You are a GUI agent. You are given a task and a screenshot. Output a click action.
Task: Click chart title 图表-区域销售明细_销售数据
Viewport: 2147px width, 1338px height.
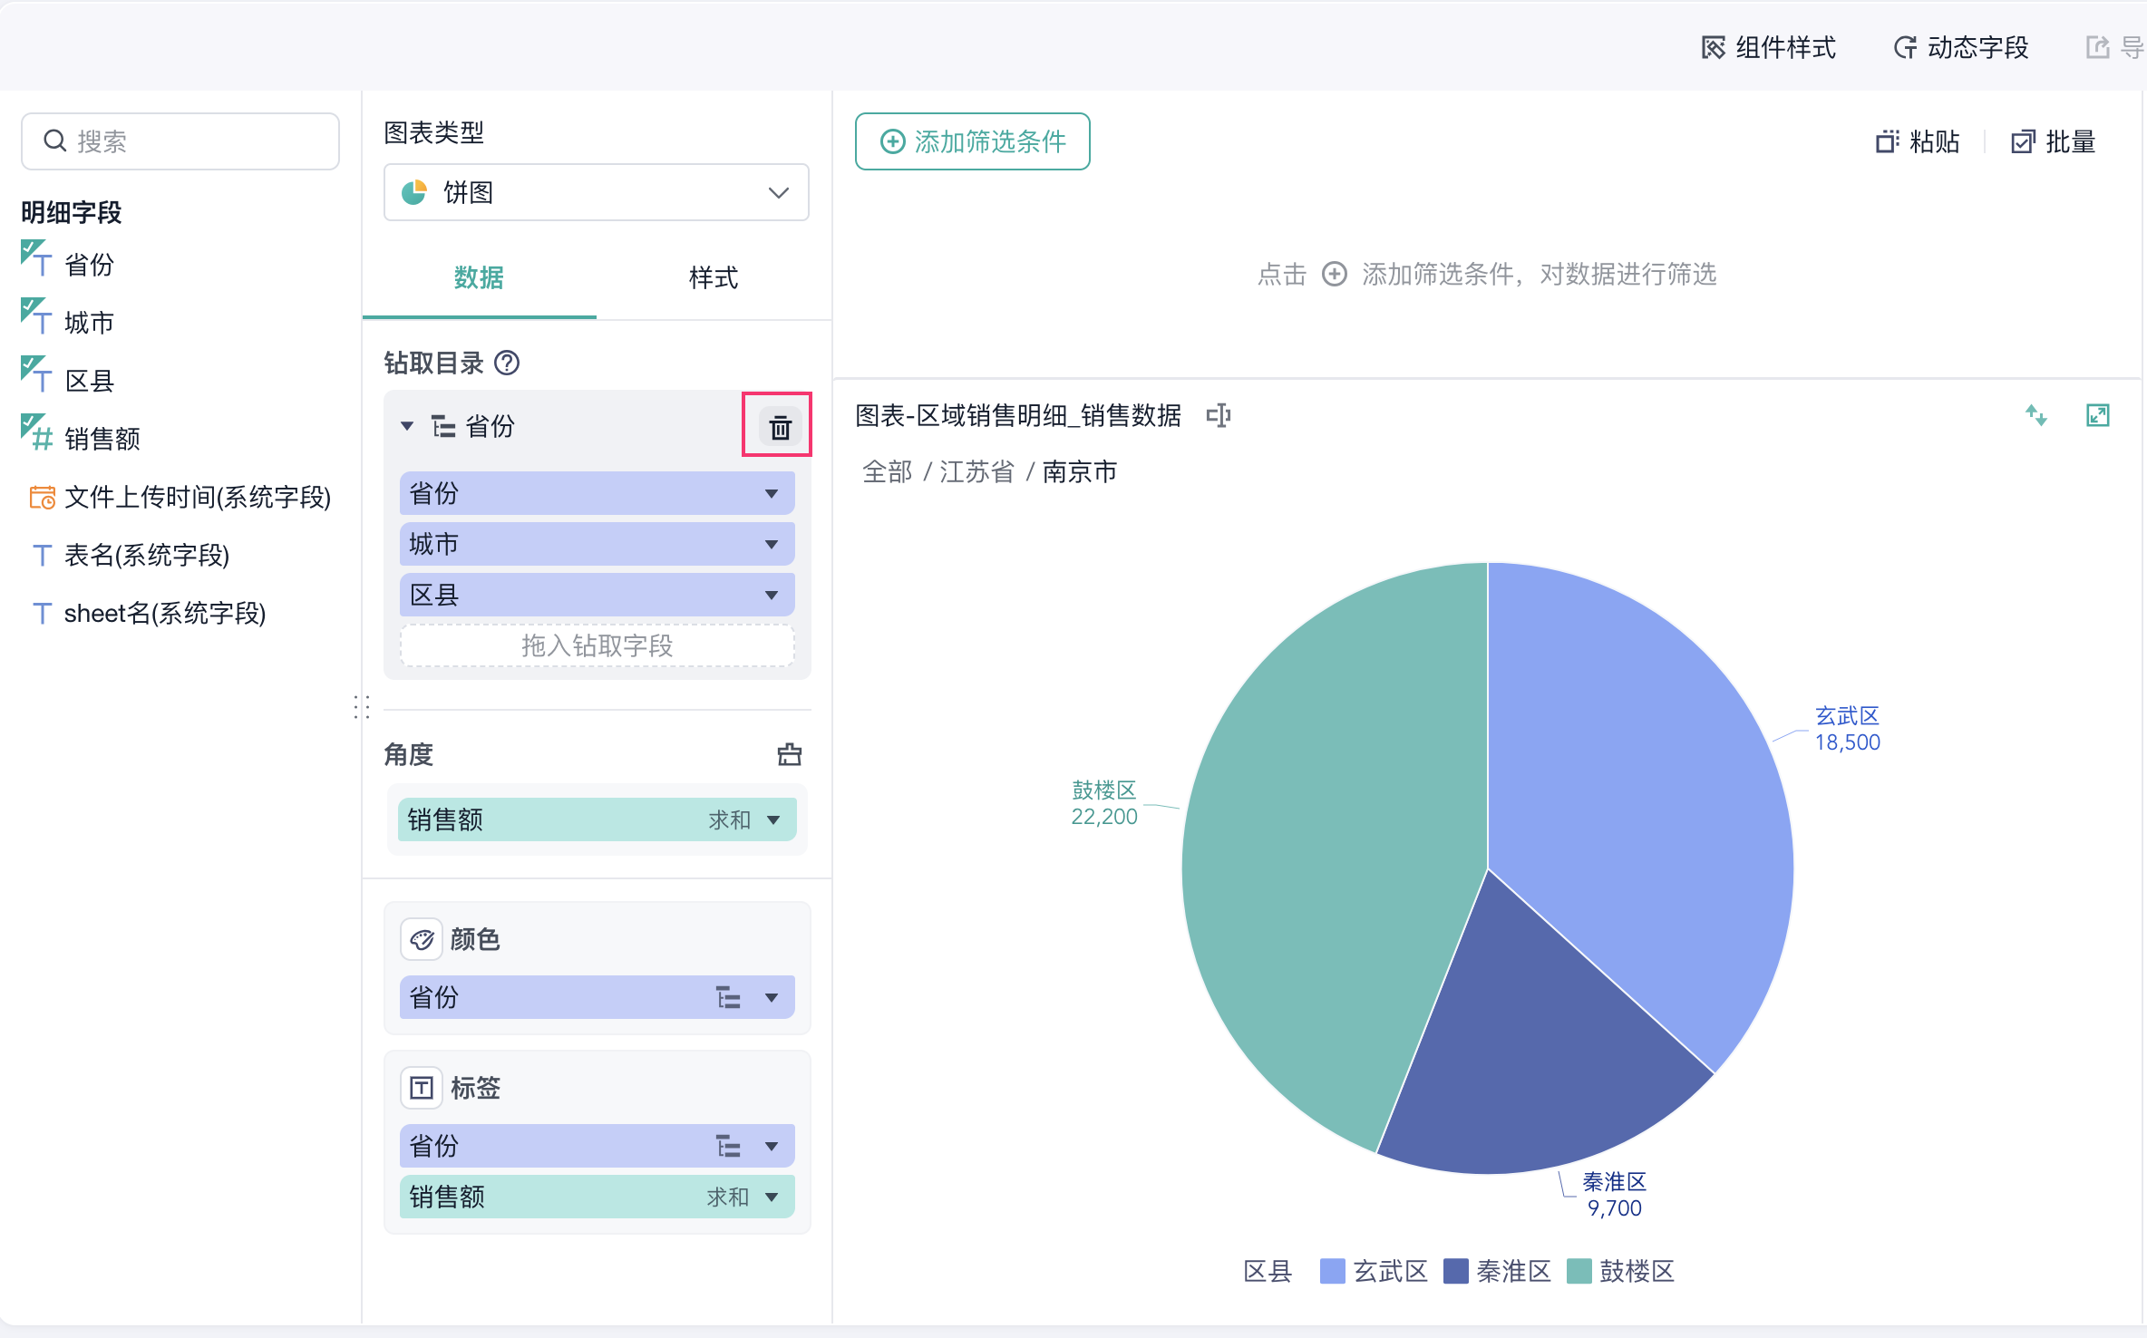coord(1018,415)
